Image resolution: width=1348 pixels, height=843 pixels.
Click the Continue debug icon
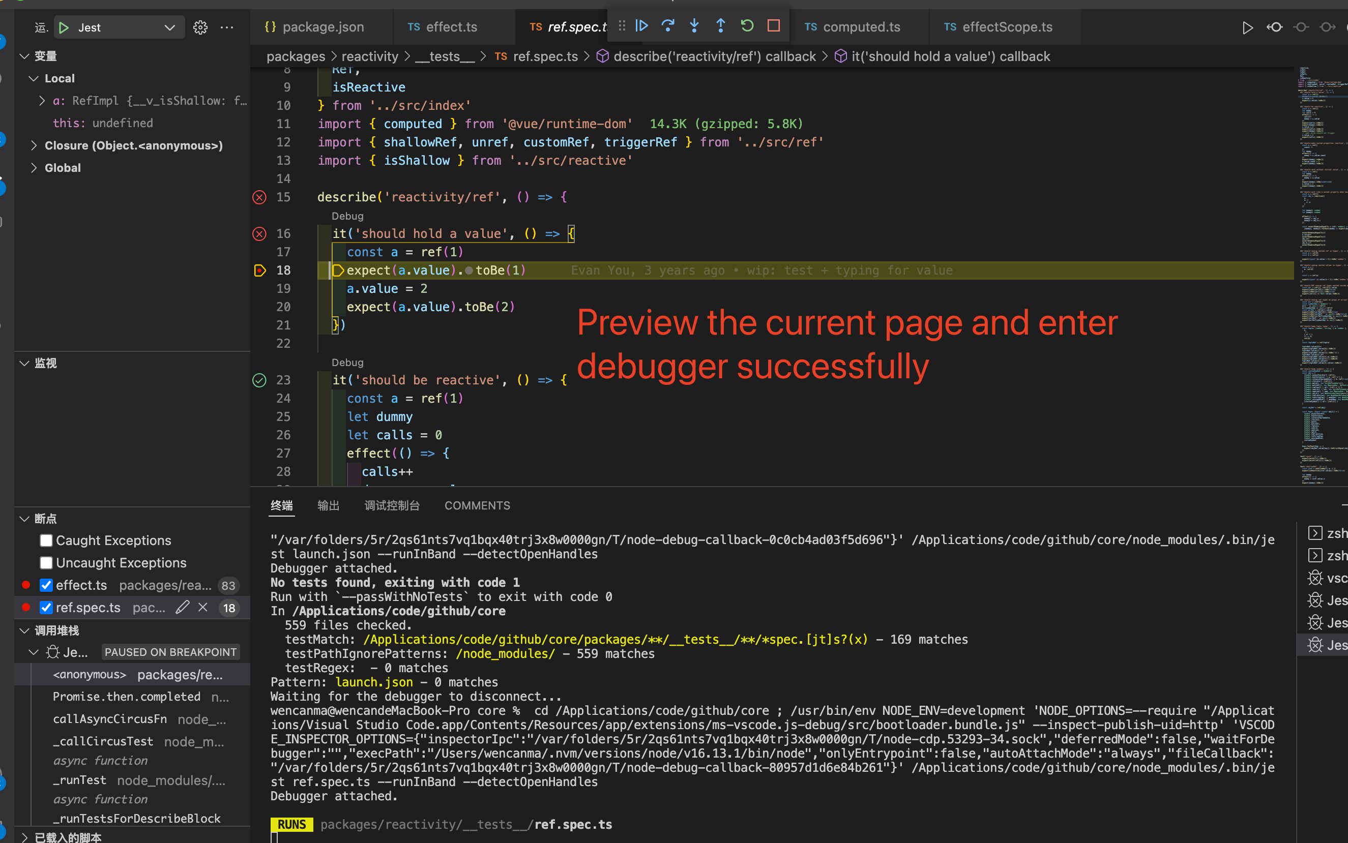point(642,25)
